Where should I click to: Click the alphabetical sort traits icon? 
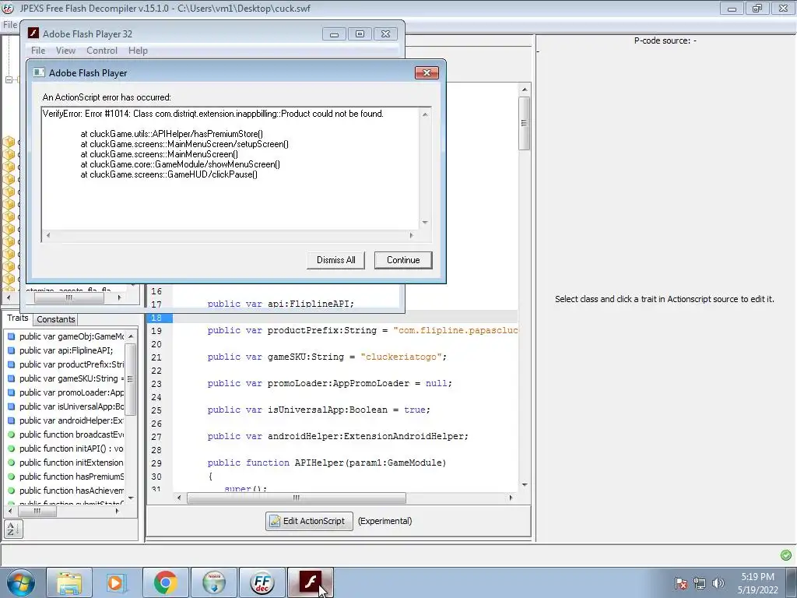point(13,529)
